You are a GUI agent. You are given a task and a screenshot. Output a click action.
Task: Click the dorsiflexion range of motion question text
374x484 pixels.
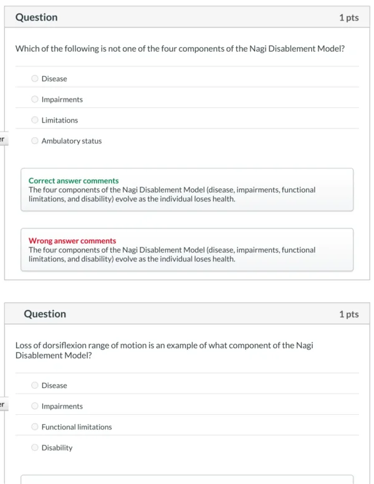tap(163, 350)
